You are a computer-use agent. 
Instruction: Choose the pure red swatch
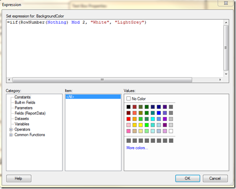128,119
